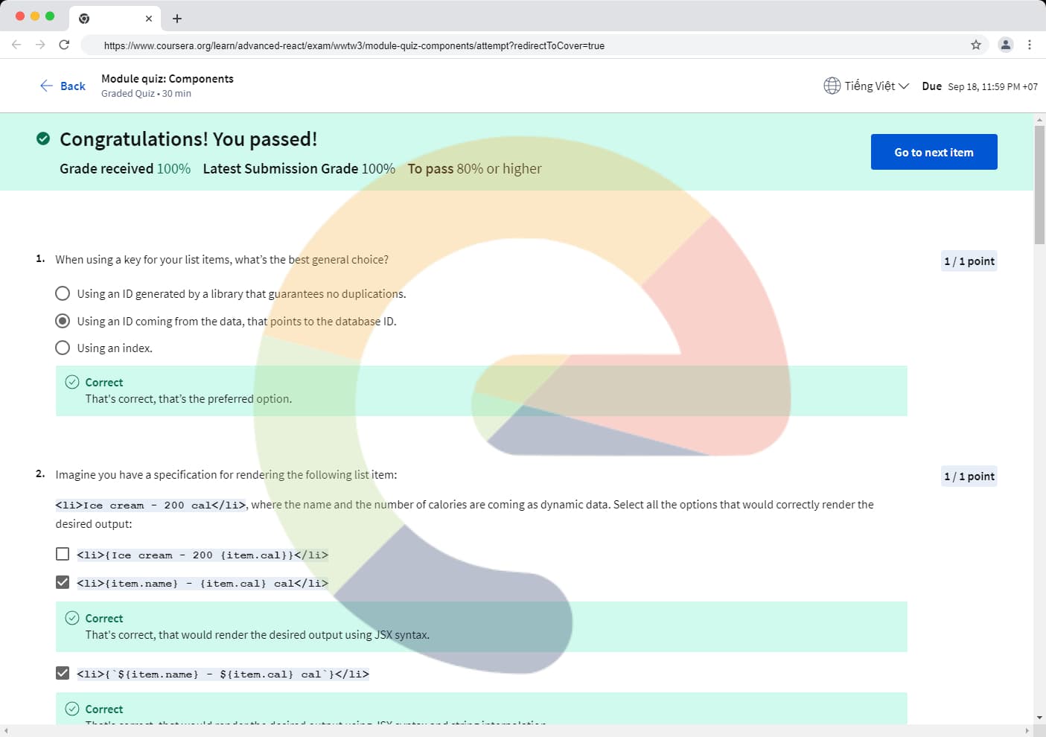This screenshot has width=1046, height=737.
Task: Click the globe language icon
Action: click(x=832, y=86)
